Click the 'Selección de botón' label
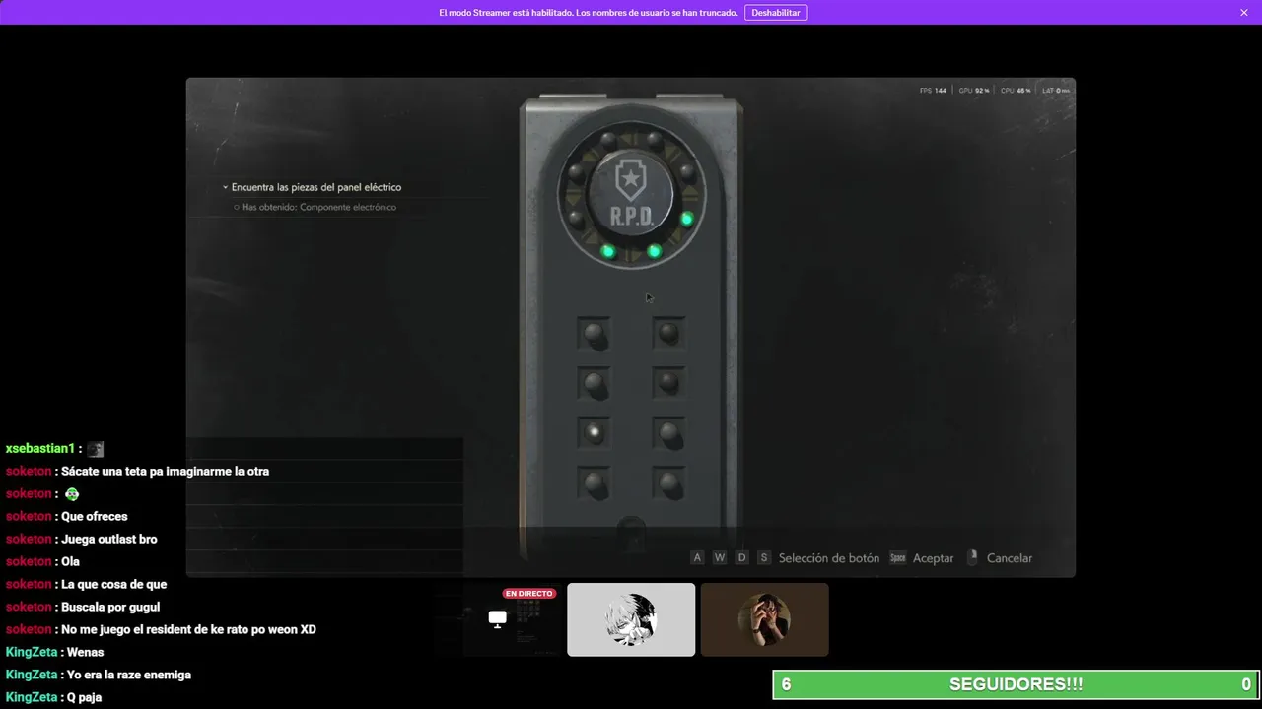This screenshot has height=709, width=1262. tap(829, 558)
